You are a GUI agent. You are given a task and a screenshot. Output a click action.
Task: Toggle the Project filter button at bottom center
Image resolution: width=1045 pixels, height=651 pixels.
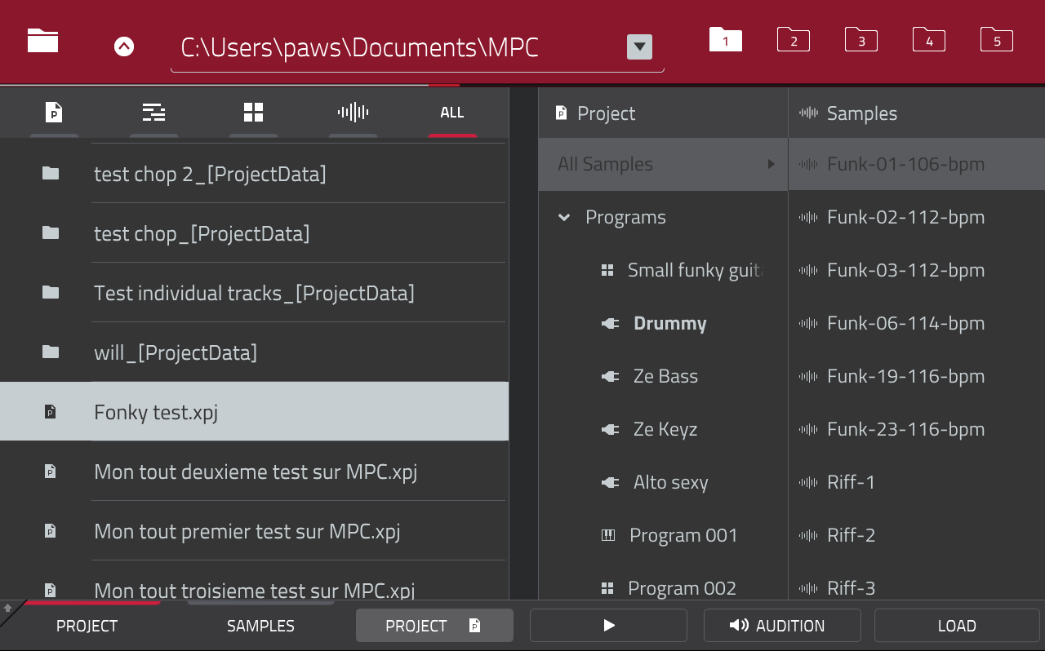(434, 625)
